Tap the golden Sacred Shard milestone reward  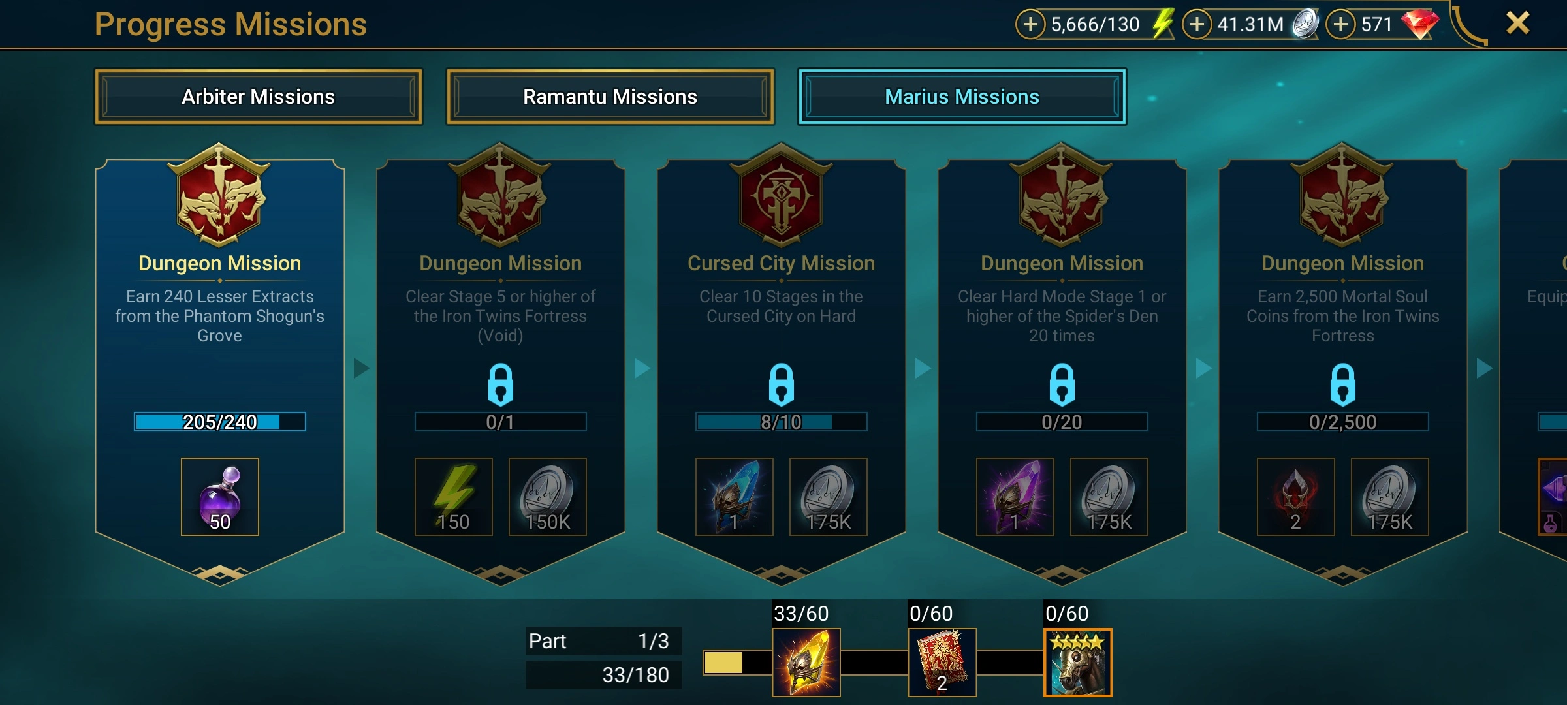[x=806, y=663]
